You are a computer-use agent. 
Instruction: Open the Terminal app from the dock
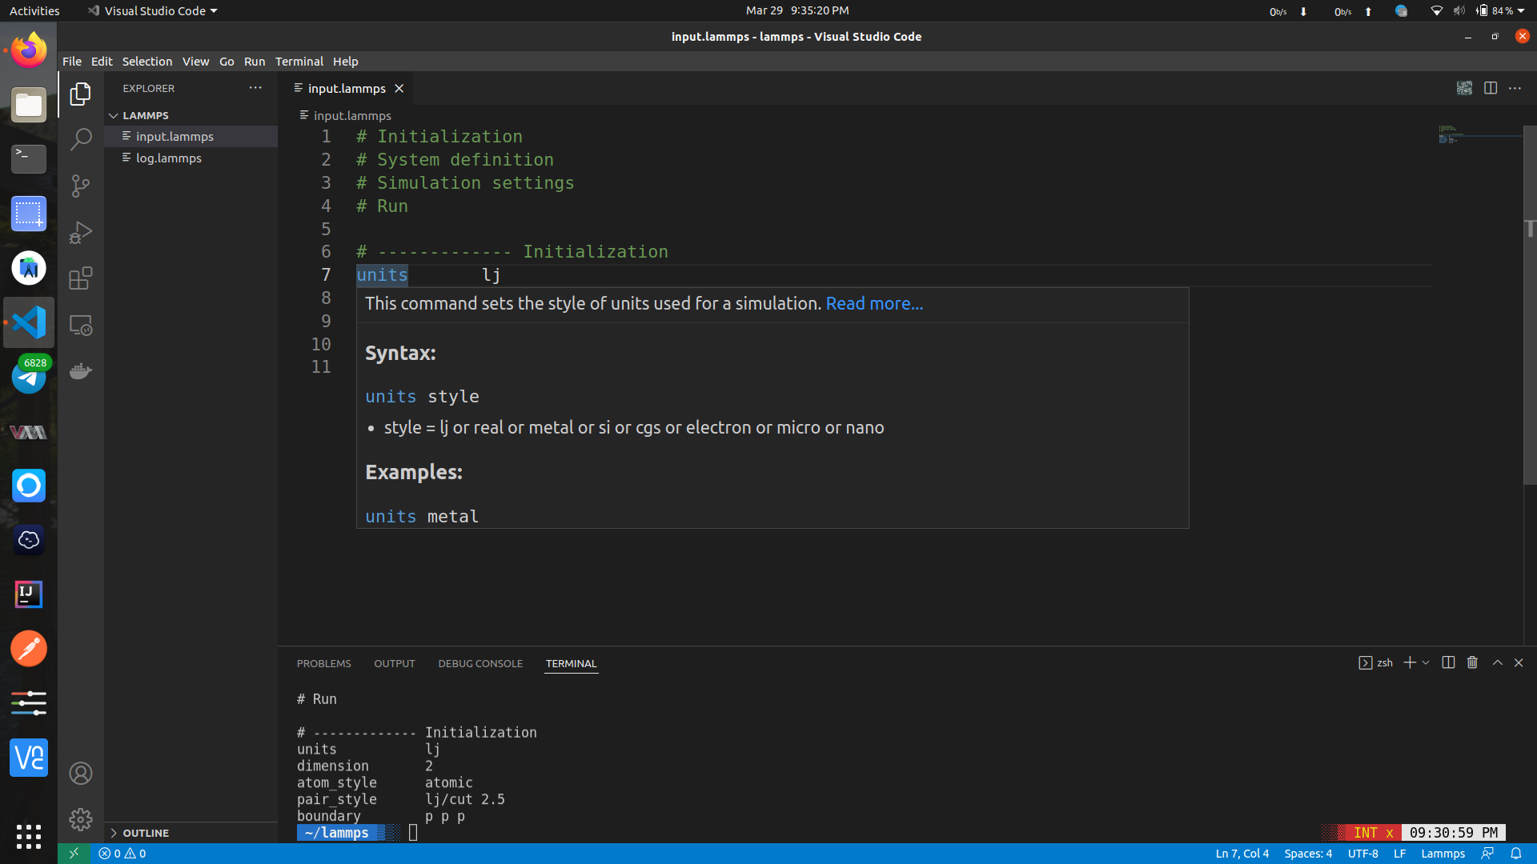(x=29, y=159)
